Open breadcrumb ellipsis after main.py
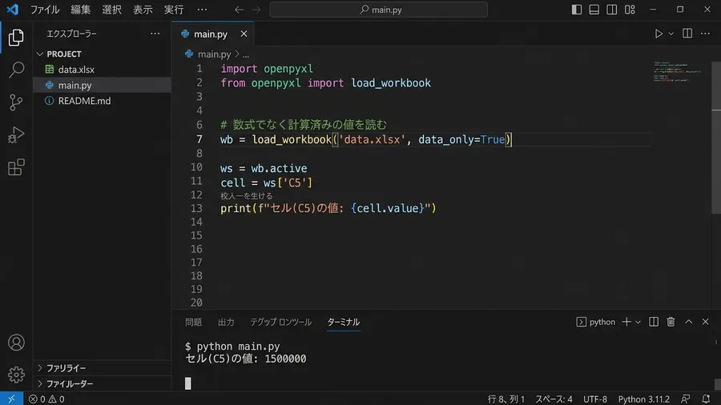This screenshot has height=405, width=721. 246,54
